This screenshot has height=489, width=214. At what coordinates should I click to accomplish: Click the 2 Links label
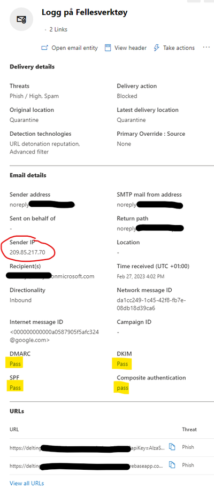(58, 29)
